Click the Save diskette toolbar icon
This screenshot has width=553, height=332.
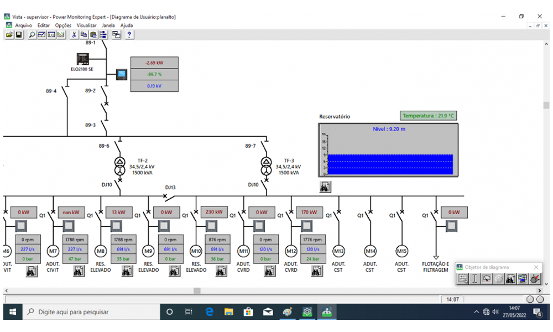19,35
